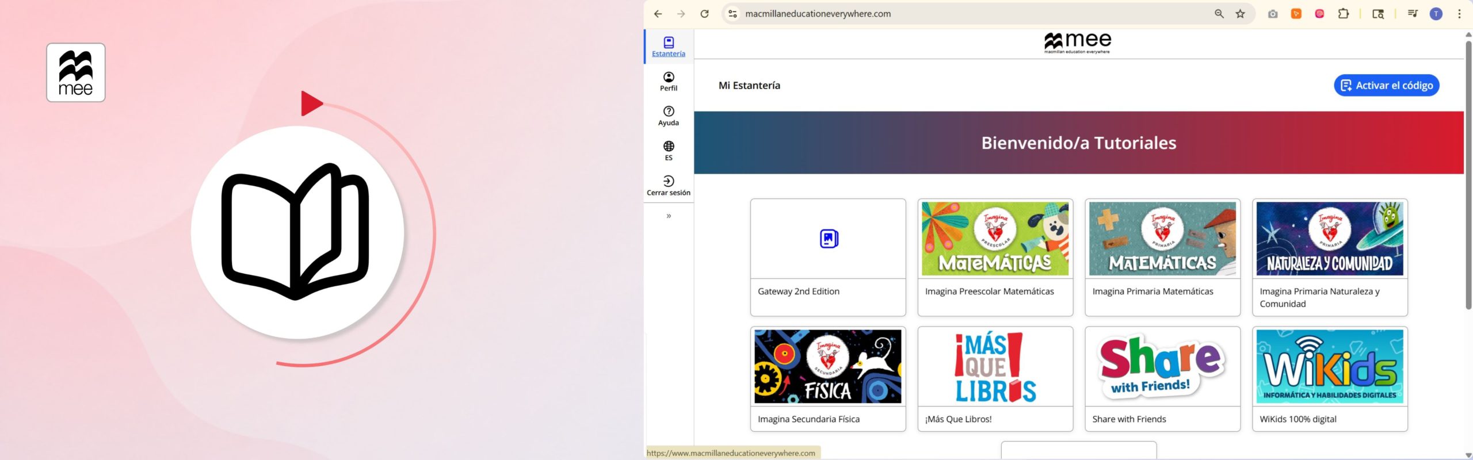The width and height of the screenshot is (1473, 460).
Task: Go back to the previous browser page
Action: 658,14
